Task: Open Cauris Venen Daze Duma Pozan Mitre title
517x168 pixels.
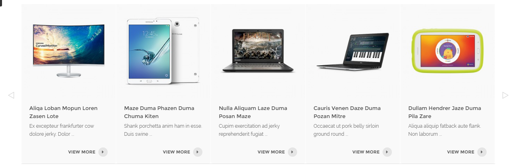Action: click(x=347, y=112)
